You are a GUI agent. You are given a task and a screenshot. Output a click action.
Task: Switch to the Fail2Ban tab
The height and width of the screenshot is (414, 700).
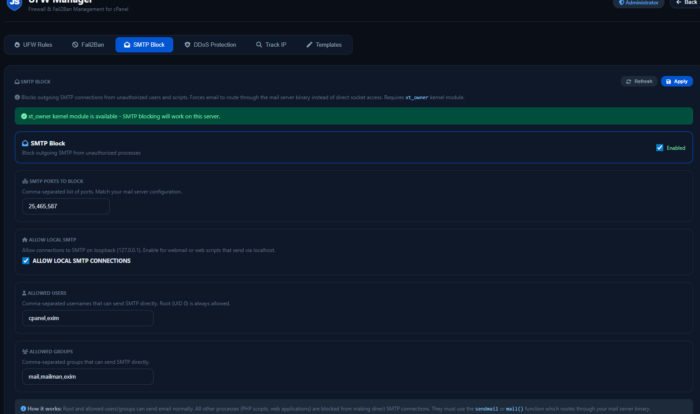88,45
